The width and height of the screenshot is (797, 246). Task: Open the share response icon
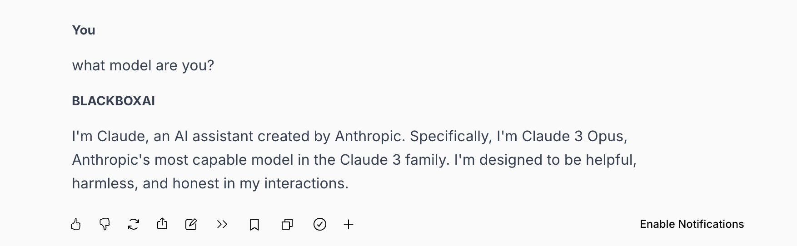coord(162,224)
